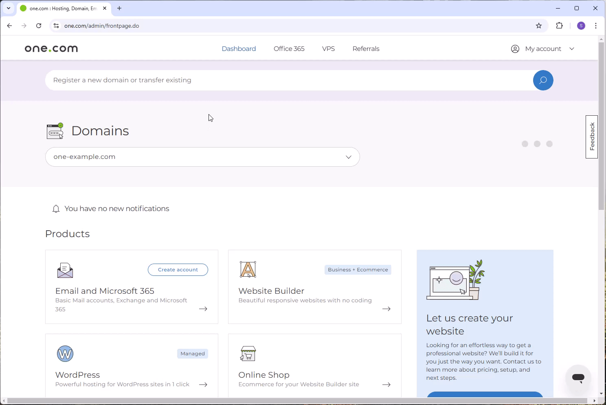Click the browser bookmark star icon
The height and width of the screenshot is (405, 606).
pyautogui.click(x=538, y=26)
